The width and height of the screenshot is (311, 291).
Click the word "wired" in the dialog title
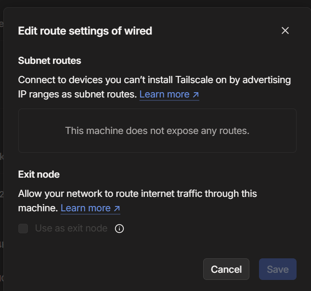point(138,31)
